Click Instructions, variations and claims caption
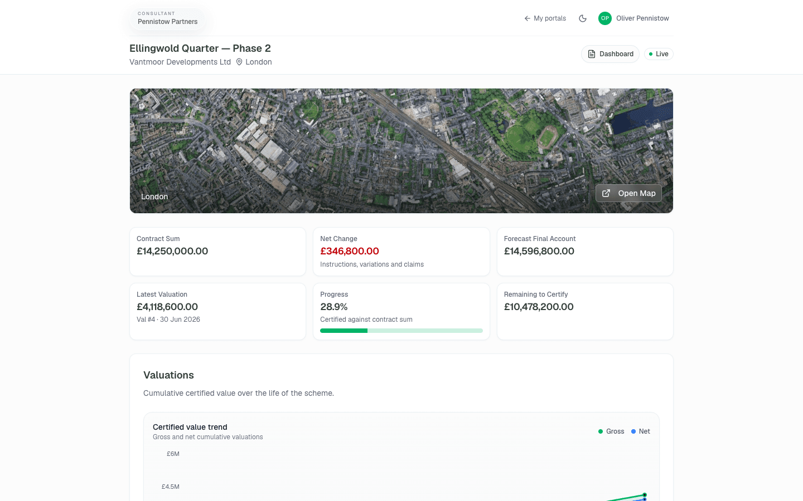The width and height of the screenshot is (803, 501). tap(372, 264)
